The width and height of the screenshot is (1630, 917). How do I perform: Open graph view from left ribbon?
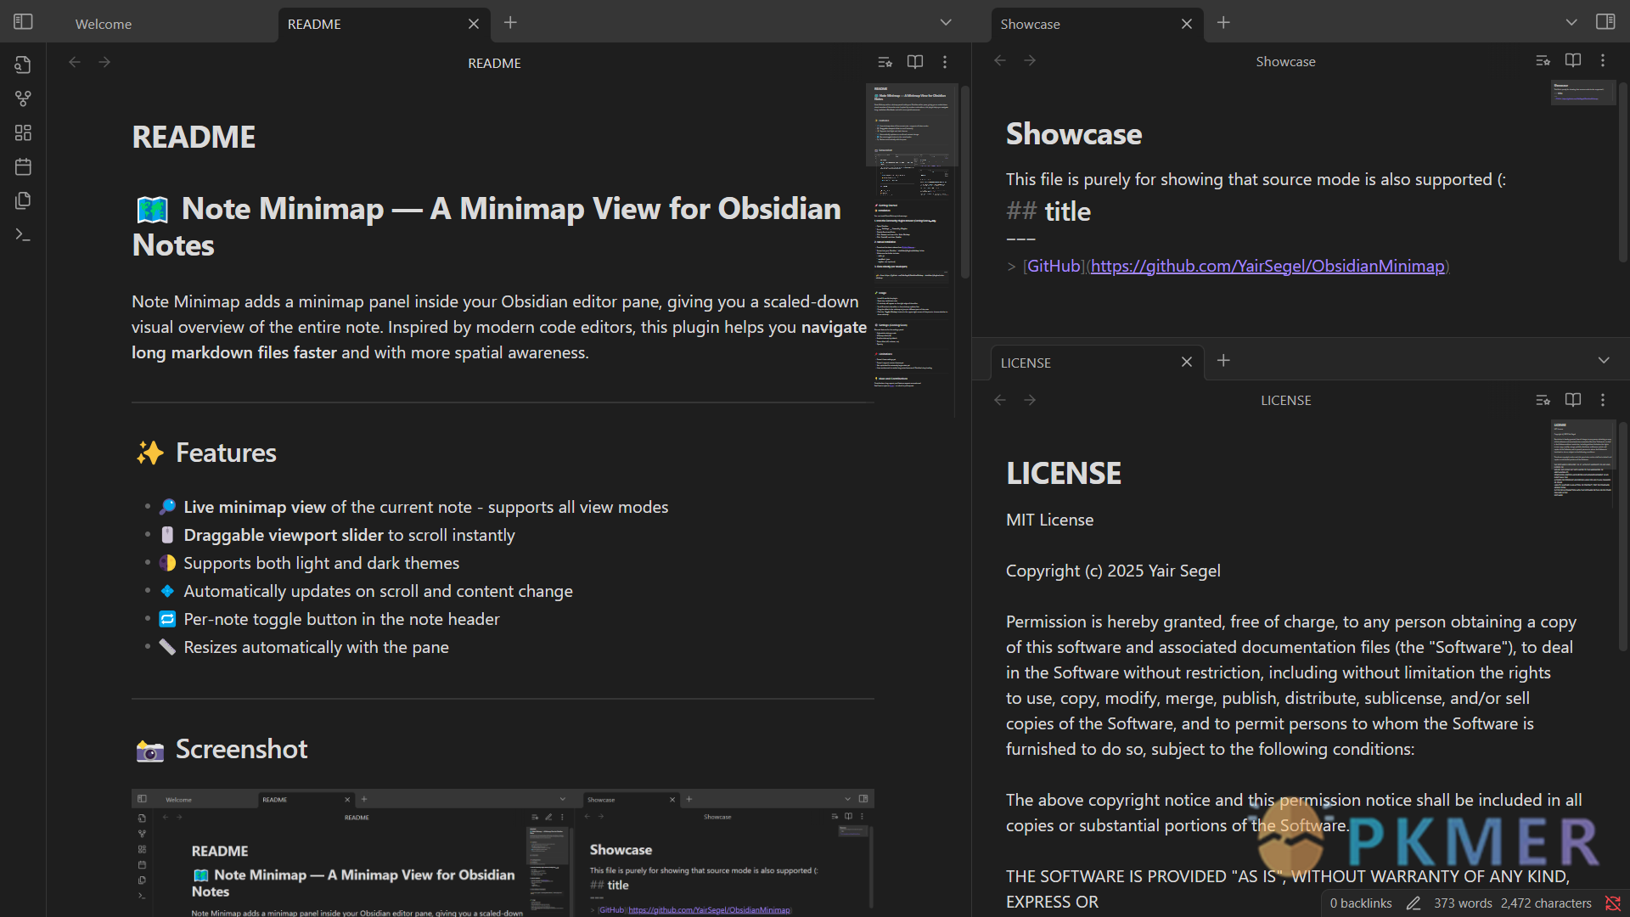pos(23,98)
